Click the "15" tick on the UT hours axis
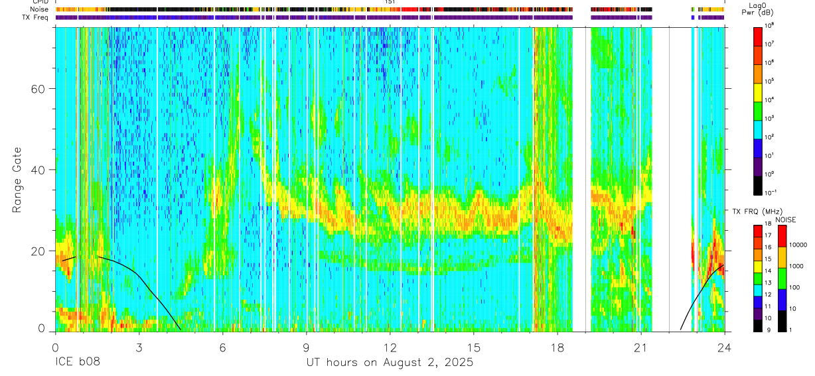This screenshot has height=376, width=815. tap(474, 347)
